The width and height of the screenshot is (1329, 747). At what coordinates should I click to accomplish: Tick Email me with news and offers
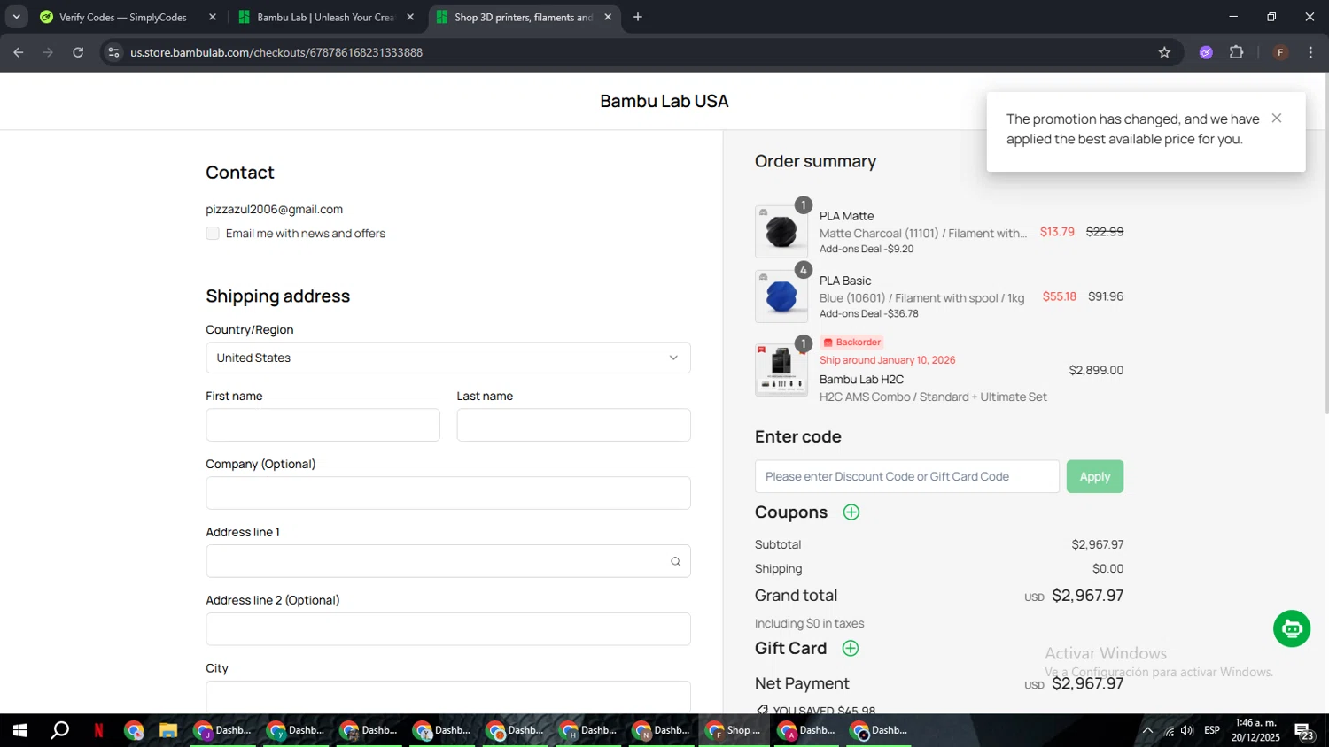pyautogui.click(x=213, y=234)
